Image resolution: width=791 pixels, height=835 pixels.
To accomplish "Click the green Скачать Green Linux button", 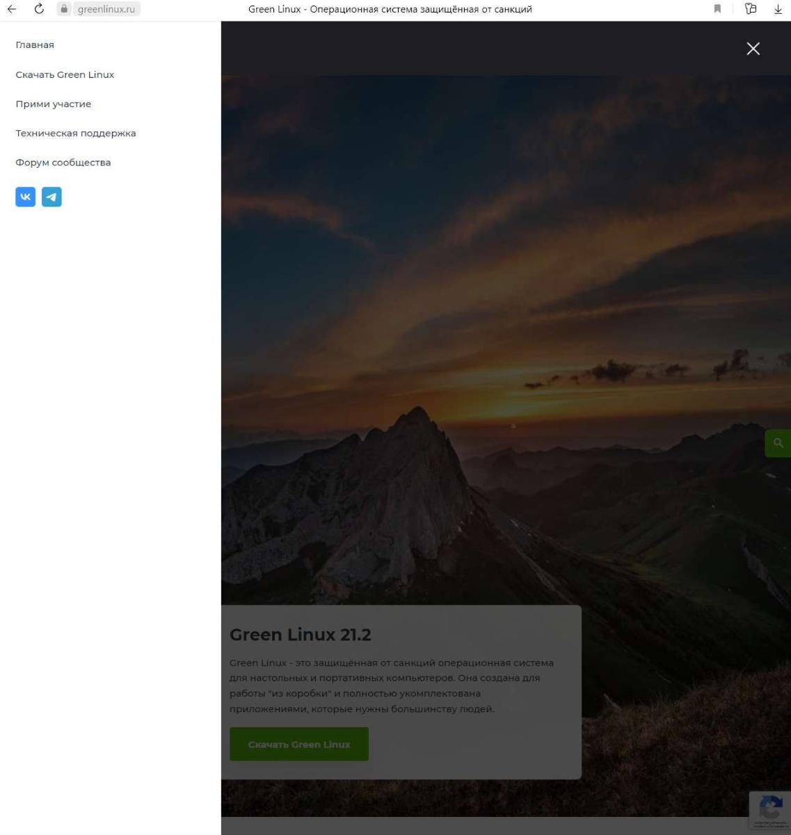I will tap(299, 744).
